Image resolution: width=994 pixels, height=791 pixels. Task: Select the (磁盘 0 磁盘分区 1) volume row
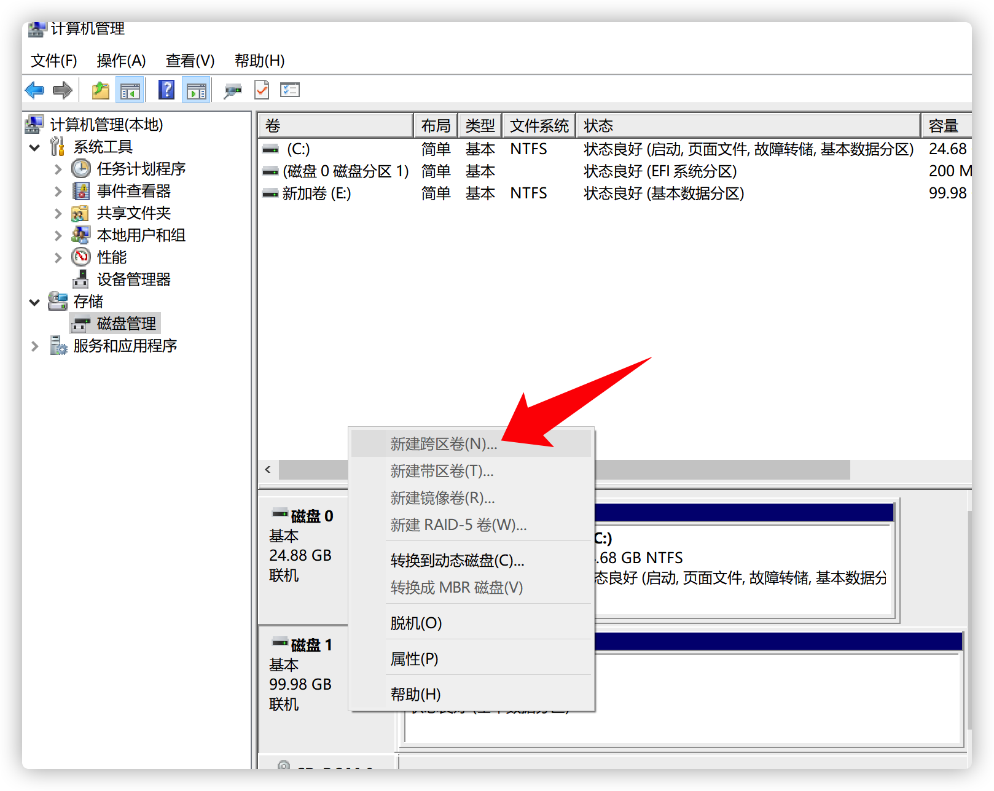(x=615, y=171)
